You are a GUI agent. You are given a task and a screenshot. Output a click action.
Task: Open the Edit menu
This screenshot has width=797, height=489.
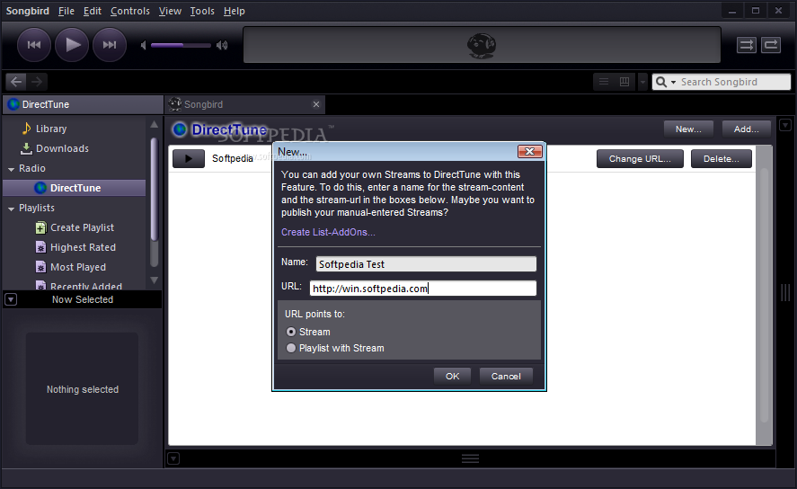pyautogui.click(x=92, y=11)
